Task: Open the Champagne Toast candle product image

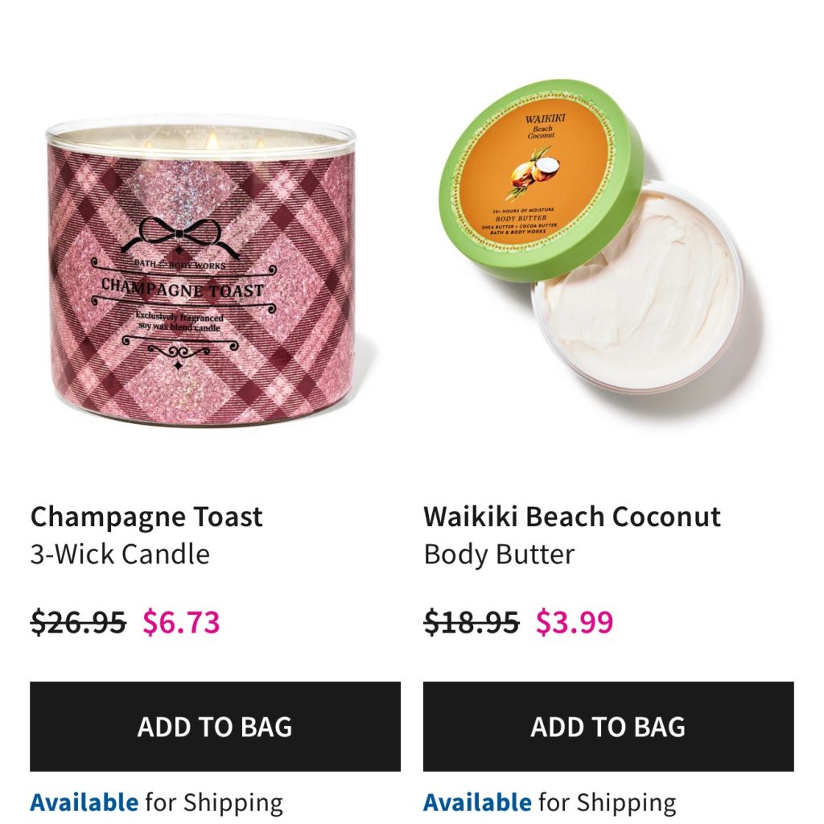Action: [x=202, y=270]
